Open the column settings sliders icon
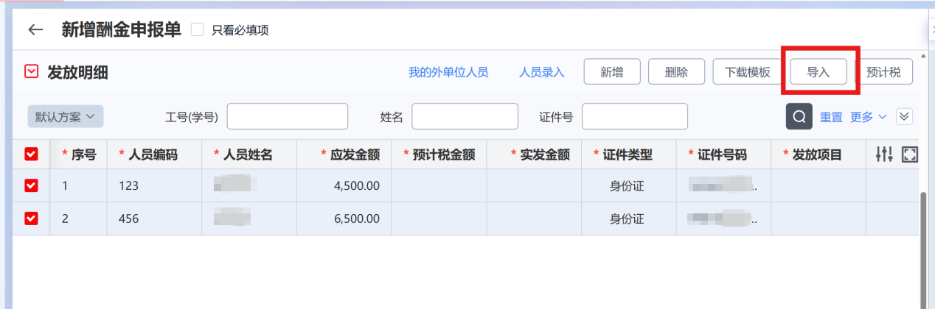 884,154
